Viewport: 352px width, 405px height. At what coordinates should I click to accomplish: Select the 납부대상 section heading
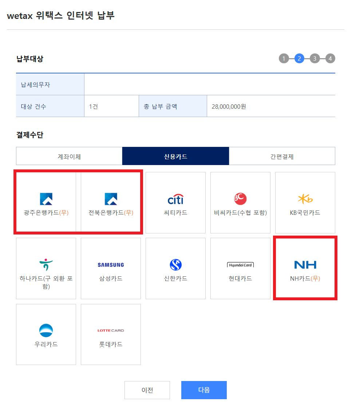(30, 59)
